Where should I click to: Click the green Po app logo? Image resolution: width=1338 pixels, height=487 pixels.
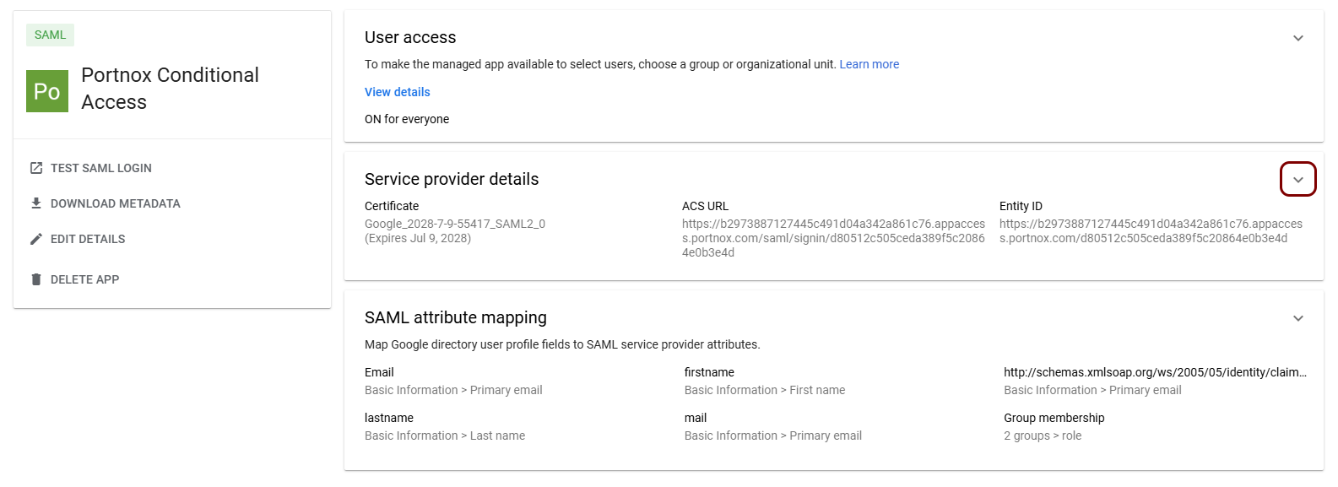pos(47,91)
